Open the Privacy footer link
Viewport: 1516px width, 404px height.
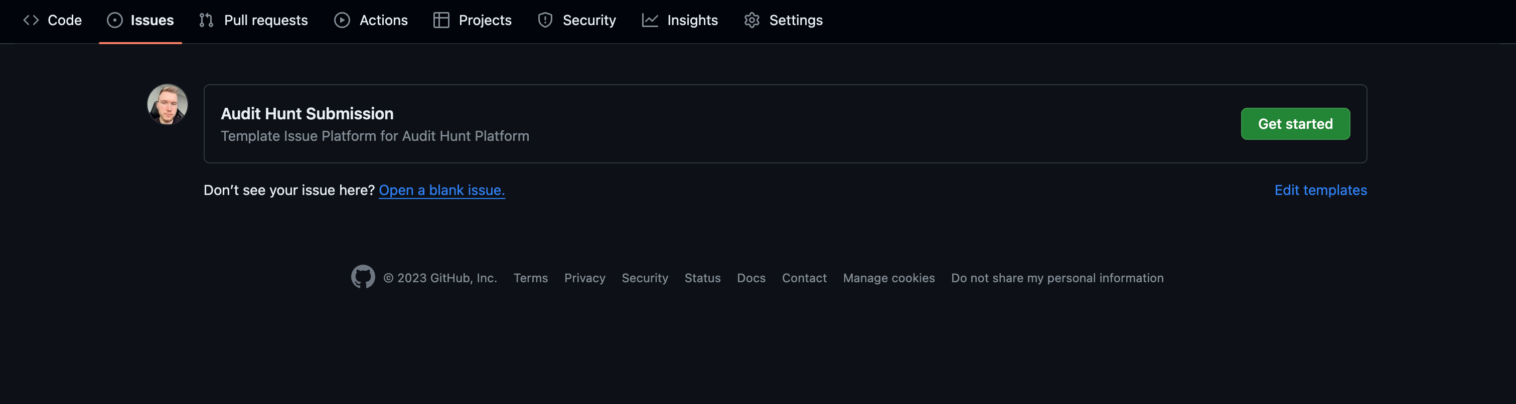584,278
